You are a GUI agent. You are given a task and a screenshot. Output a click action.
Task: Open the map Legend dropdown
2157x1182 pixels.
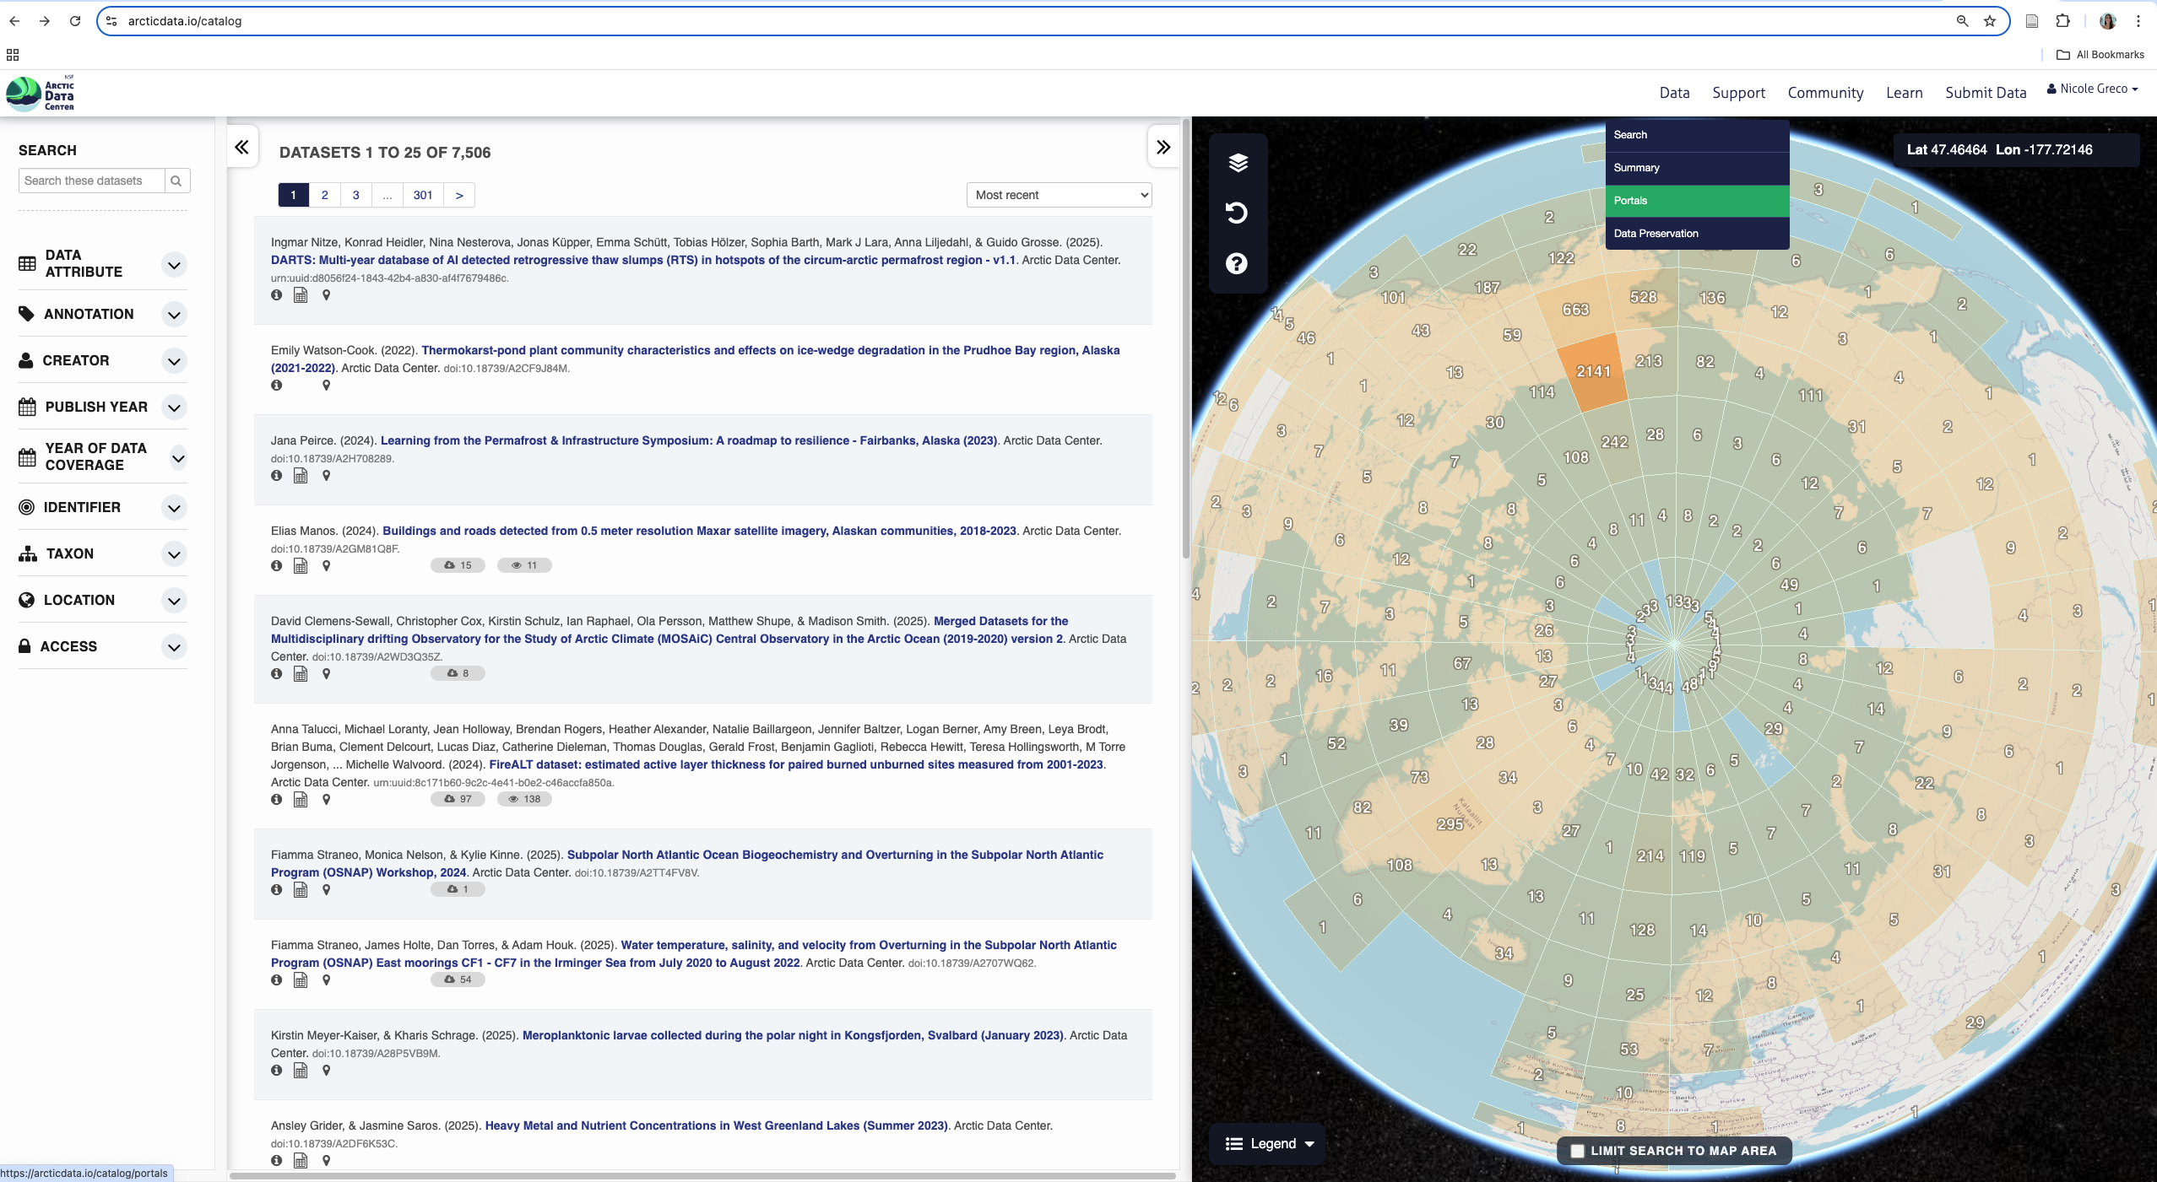1270,1144
